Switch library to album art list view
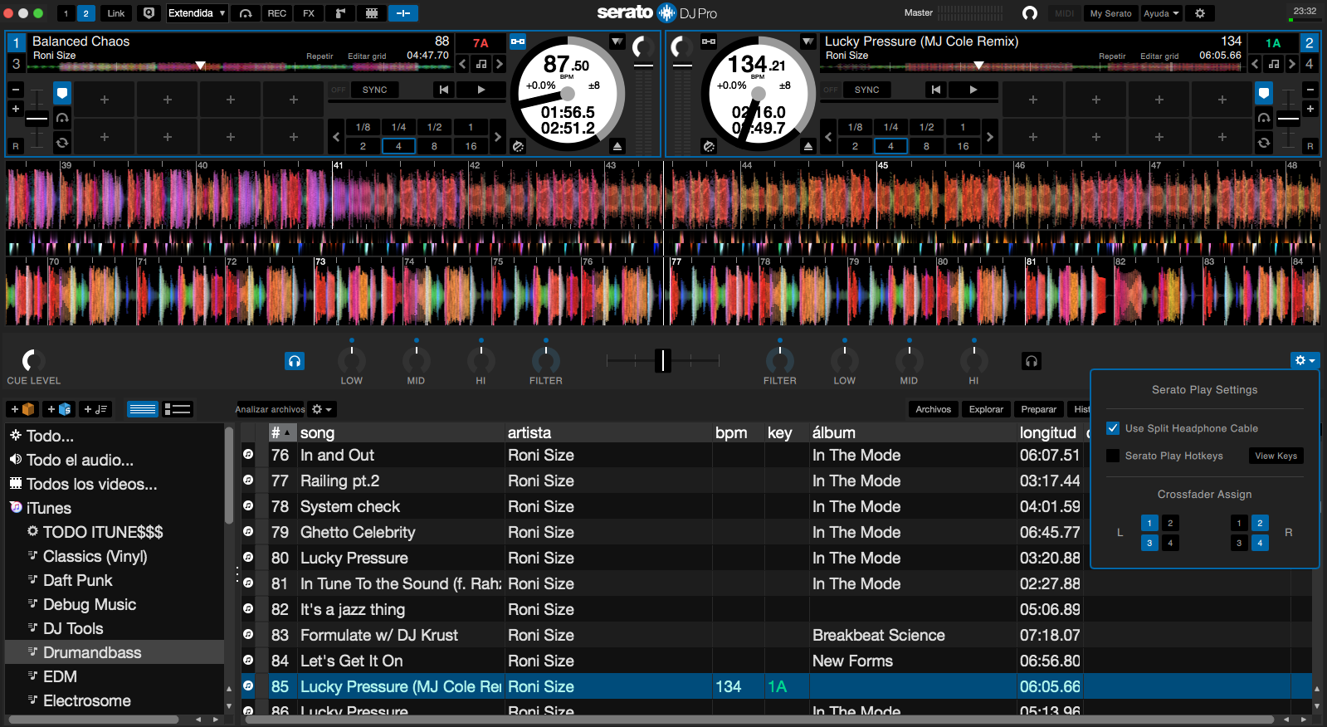 point(178,409)
